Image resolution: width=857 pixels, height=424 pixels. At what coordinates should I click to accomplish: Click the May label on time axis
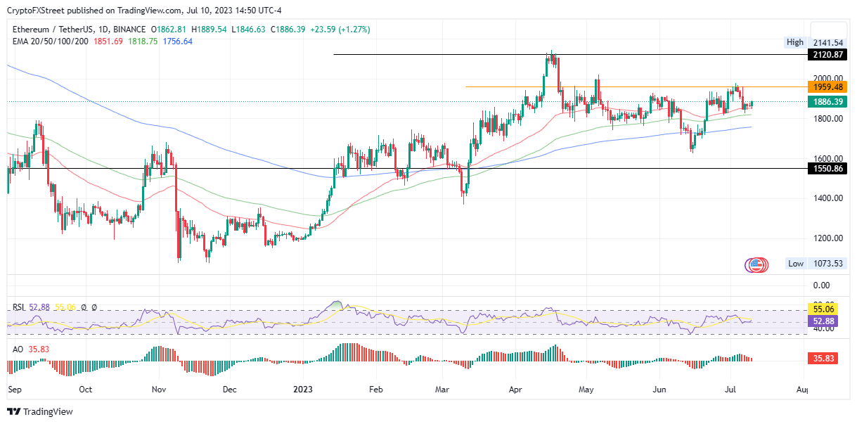pos(588,388)
